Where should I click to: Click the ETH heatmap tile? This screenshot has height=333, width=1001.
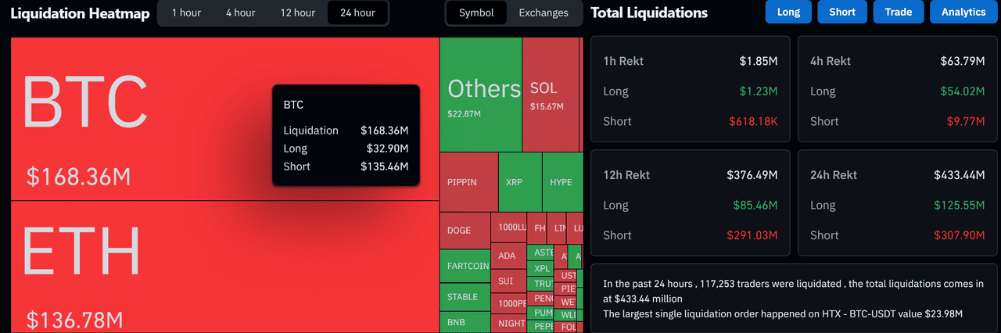pyautogui.click(x=224, y=267)
